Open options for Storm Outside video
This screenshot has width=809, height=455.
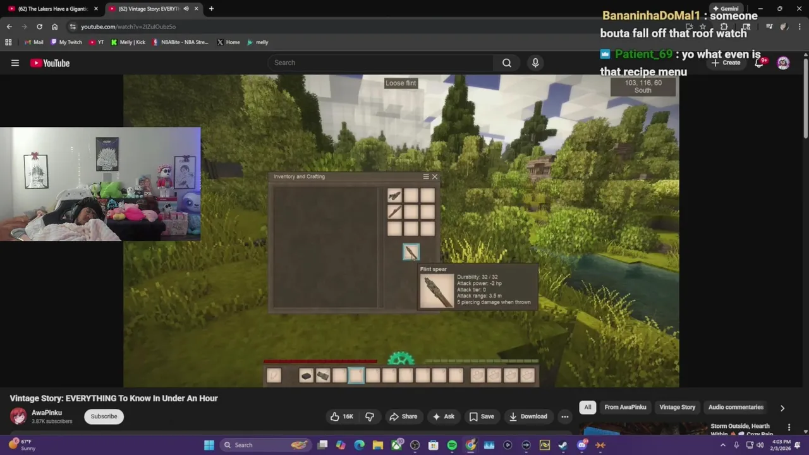pyautogui.click(x=789, y=428)
